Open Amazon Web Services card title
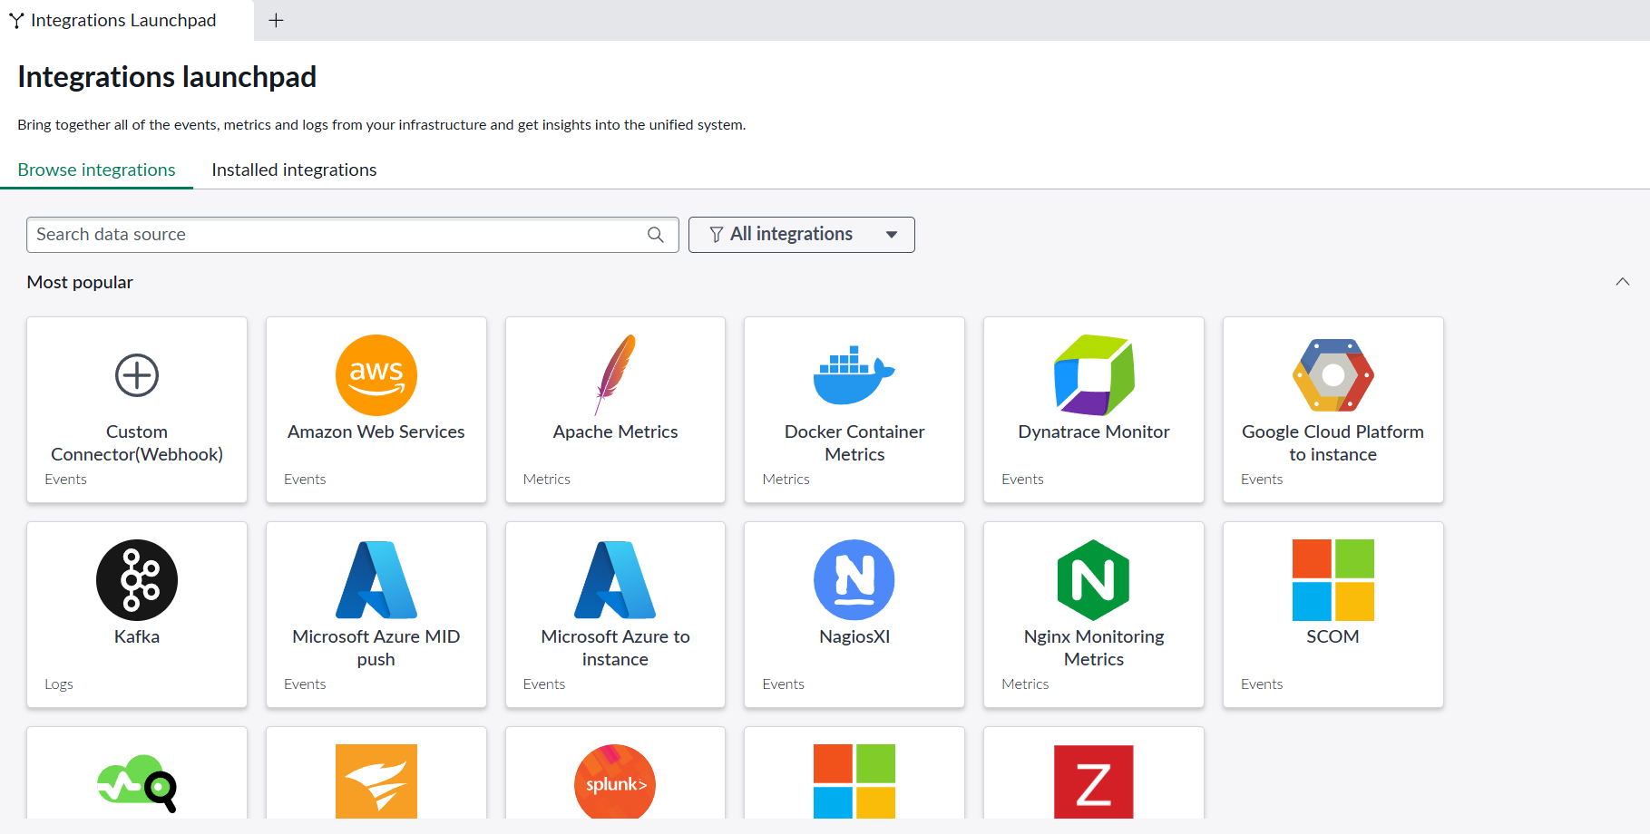This screenshot has width=1650, height=834. click(x=376, y=432)
